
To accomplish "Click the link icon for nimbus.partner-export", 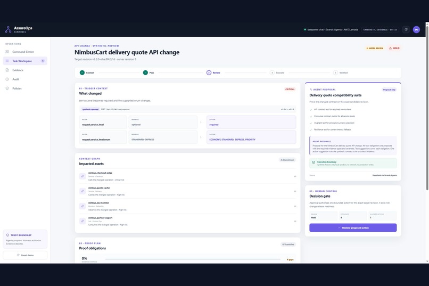I will (82, 221).
